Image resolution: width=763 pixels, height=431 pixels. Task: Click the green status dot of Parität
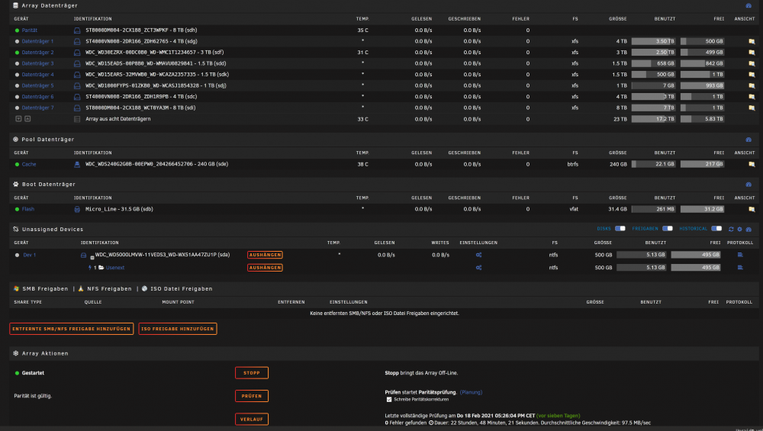17,31
